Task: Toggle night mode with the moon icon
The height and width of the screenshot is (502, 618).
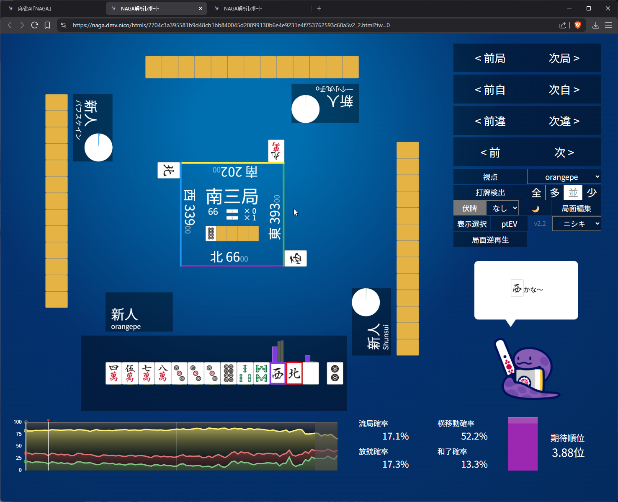Action: [535, 209]
